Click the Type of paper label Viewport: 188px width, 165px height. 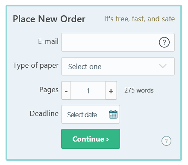pos(36,66)
